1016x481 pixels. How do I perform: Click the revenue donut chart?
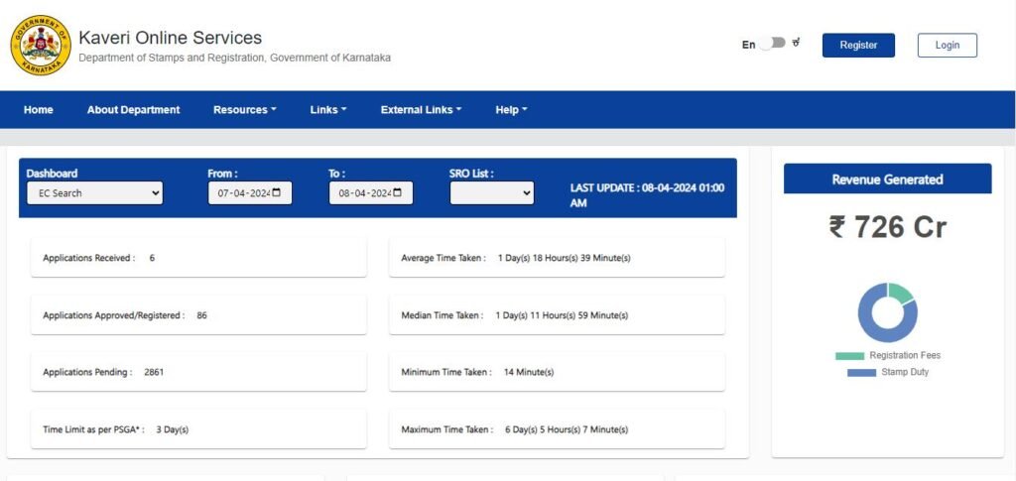pos(888,312)
